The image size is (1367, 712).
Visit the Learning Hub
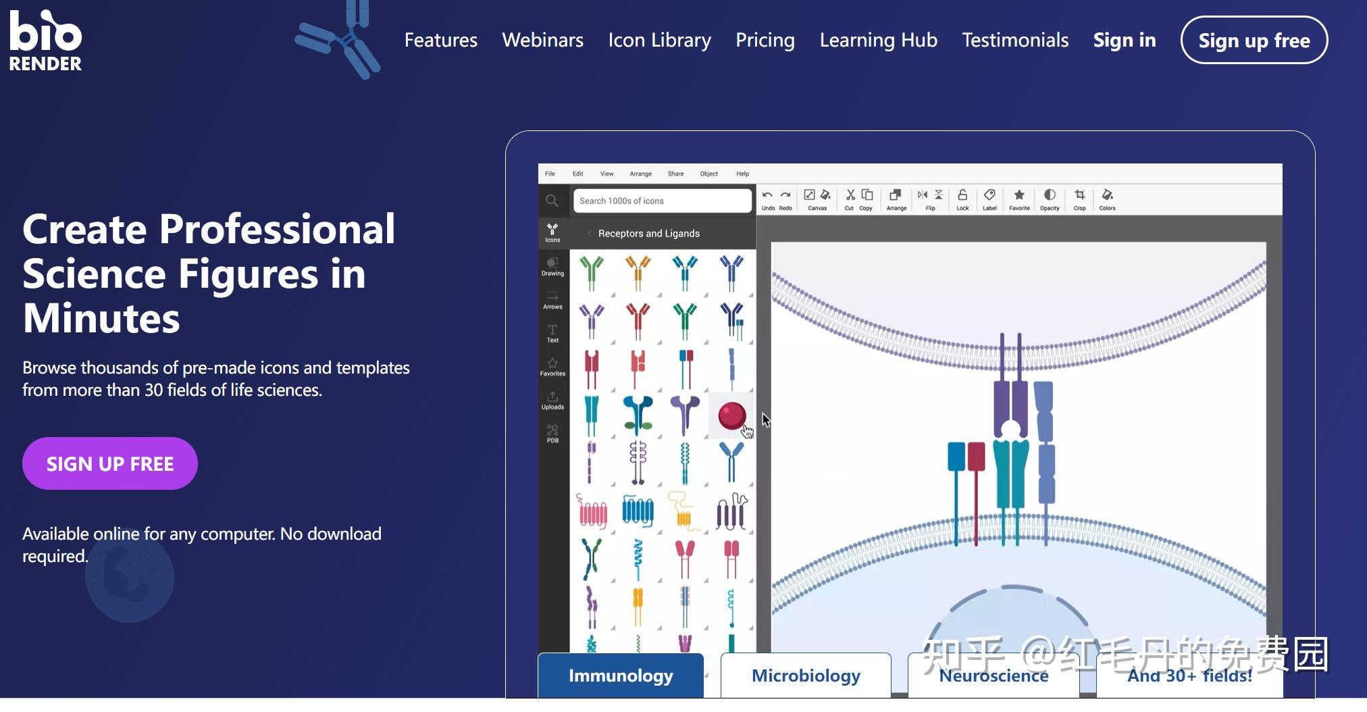point(878,40)
